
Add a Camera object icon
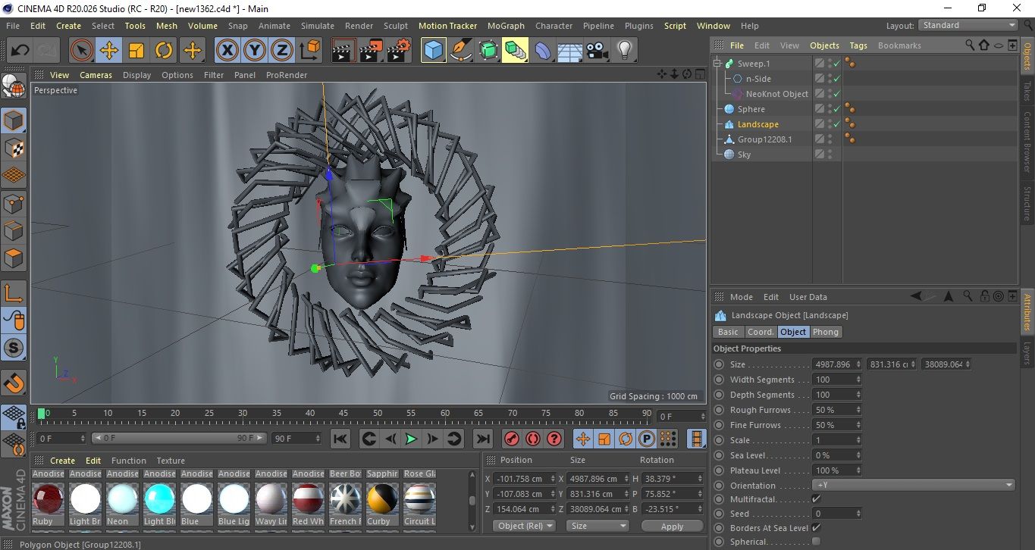(x=597, y=51)
